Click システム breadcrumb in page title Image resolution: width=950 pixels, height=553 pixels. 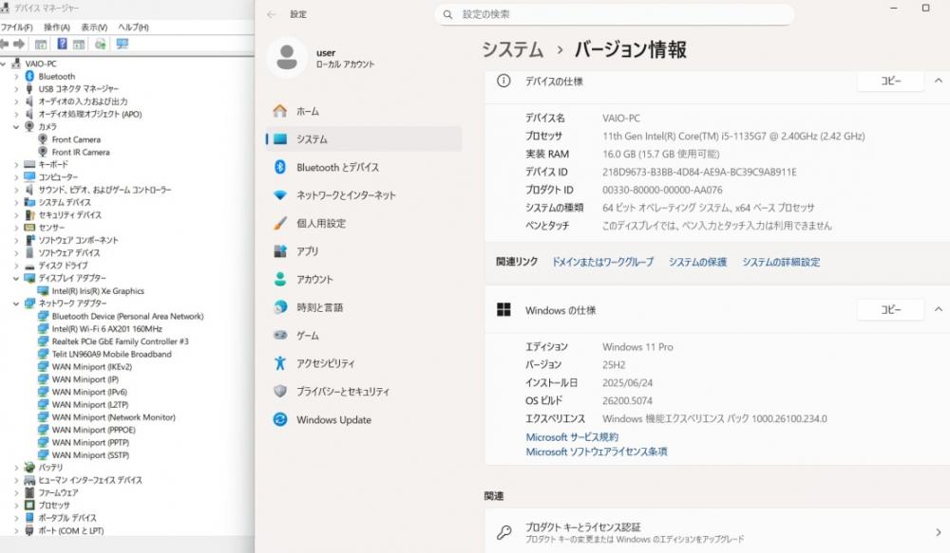513,49
